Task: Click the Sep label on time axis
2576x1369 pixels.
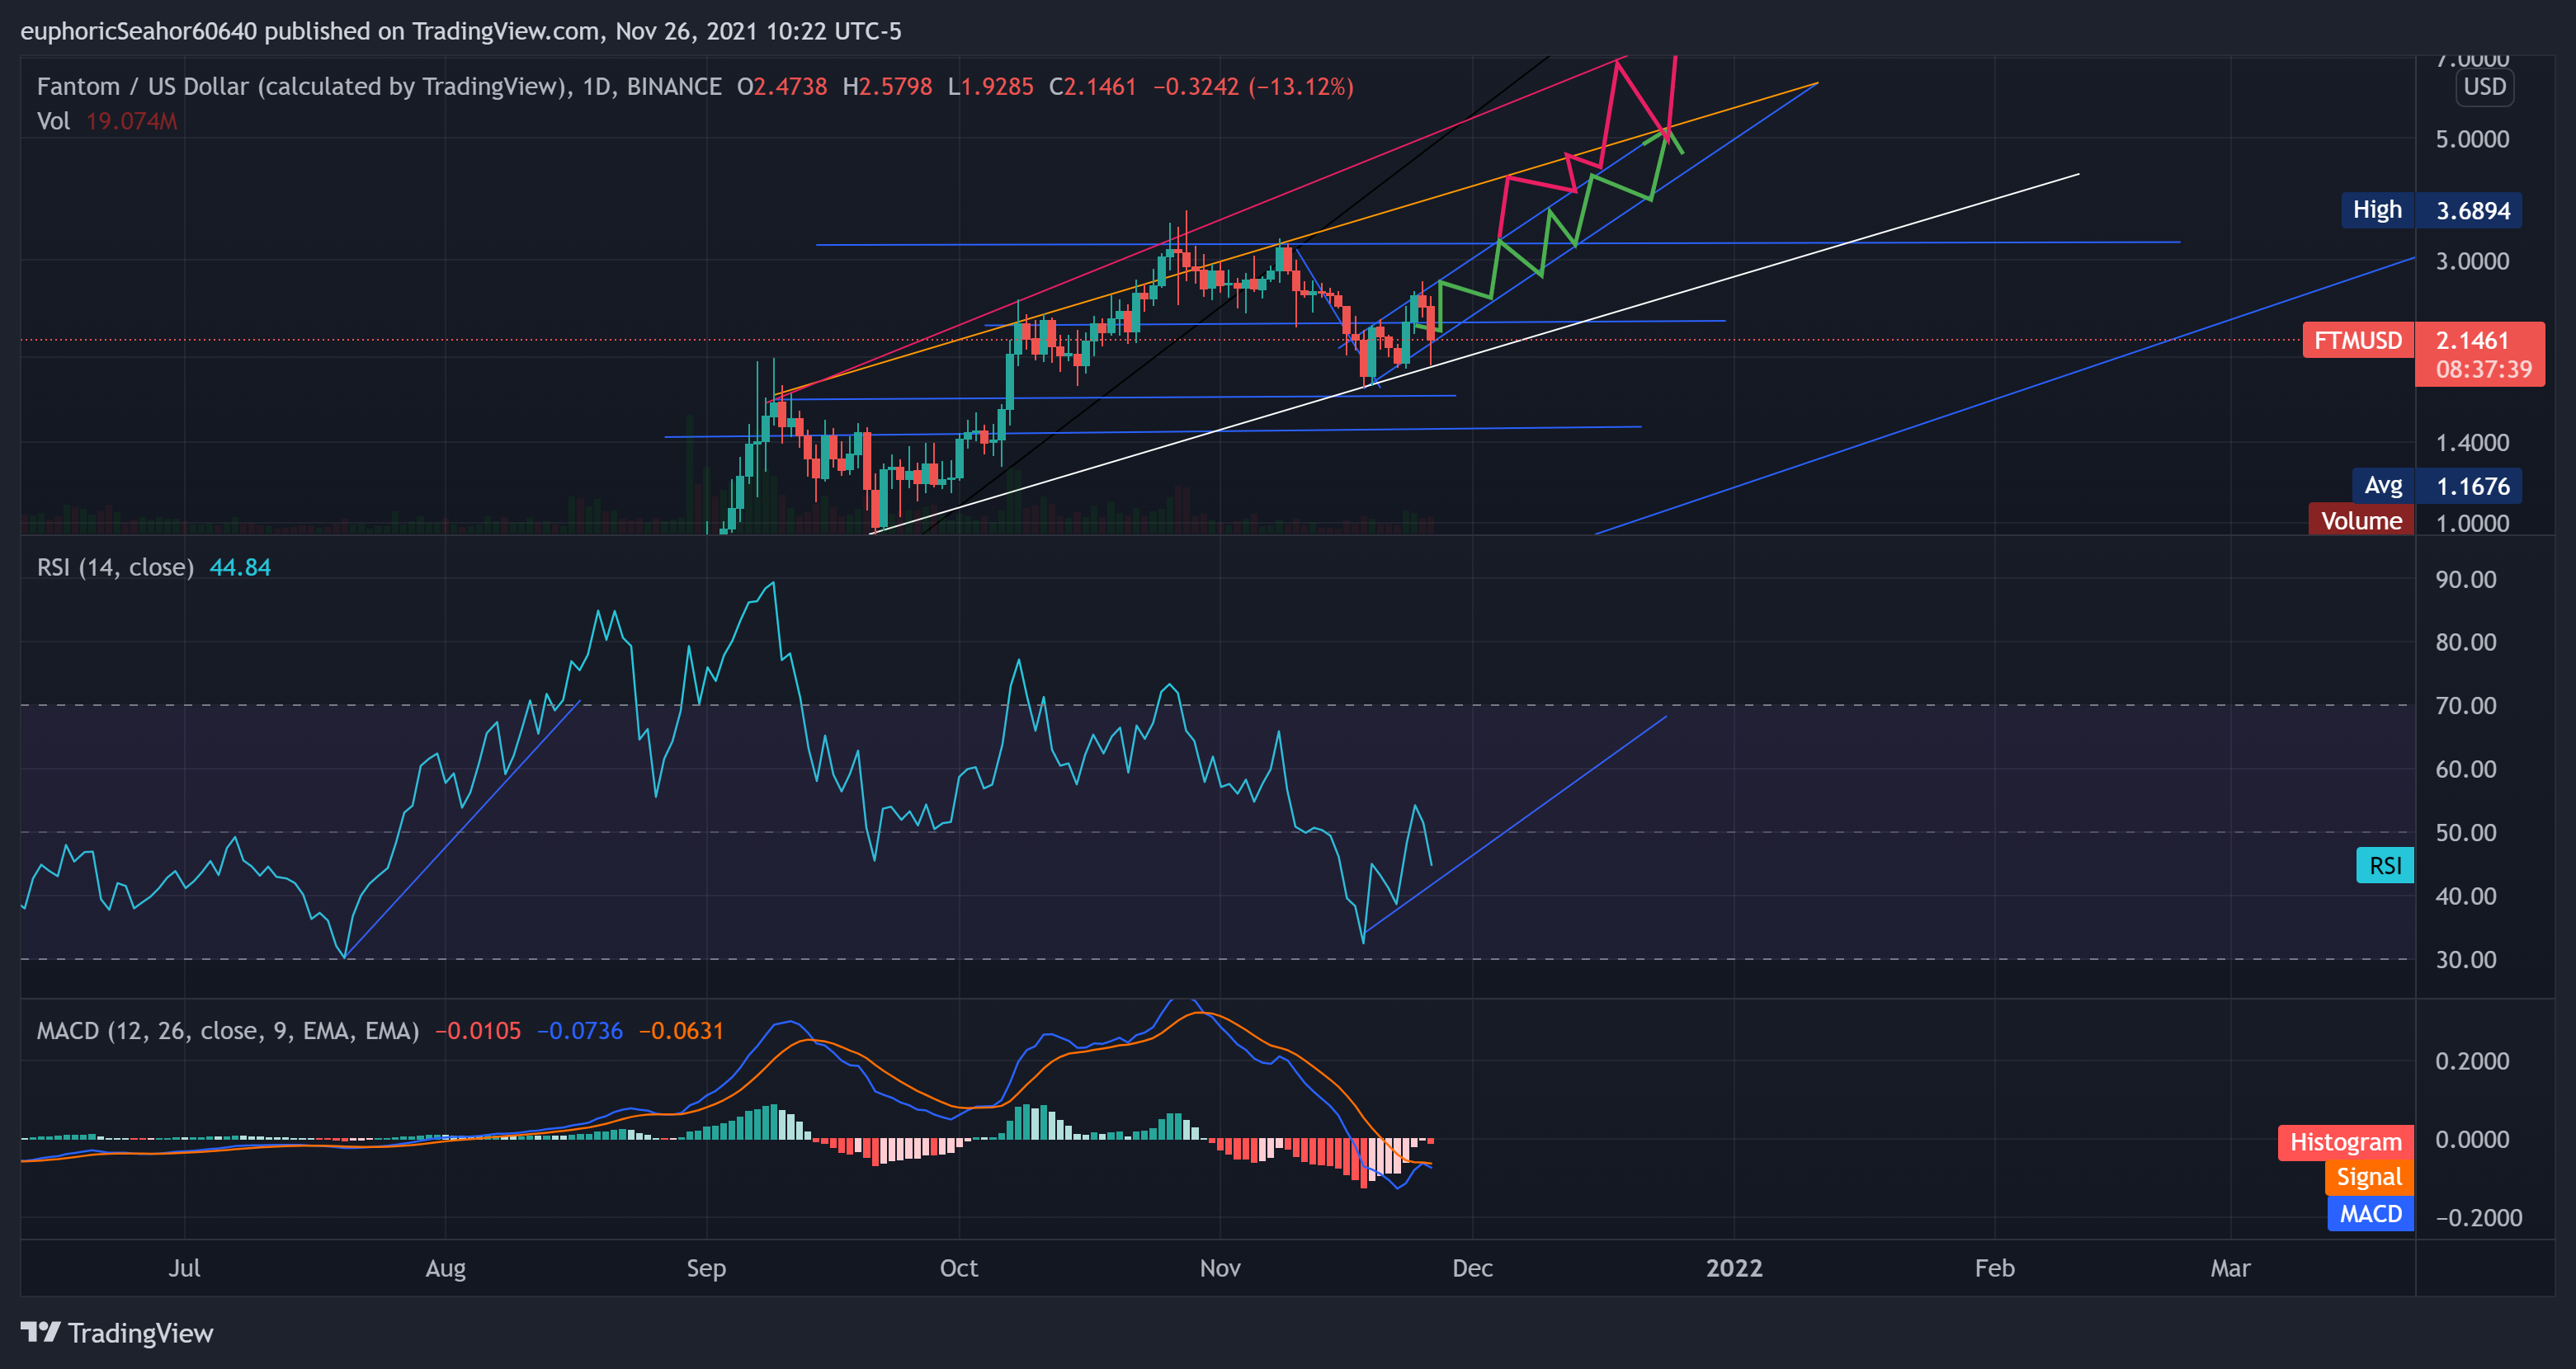Action: [706, 1268]
